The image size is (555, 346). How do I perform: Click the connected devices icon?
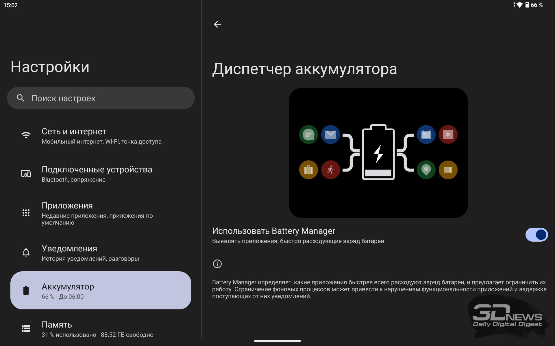pyautogui.click(x=26, y=173)
